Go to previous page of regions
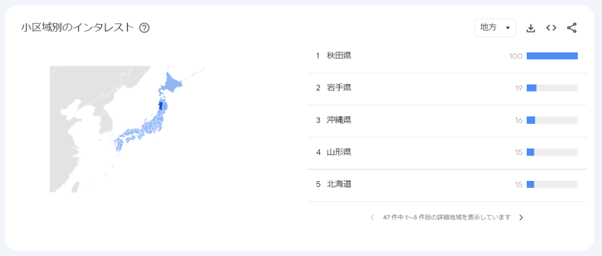Screen dimensions: 602x256 (372, 217)
